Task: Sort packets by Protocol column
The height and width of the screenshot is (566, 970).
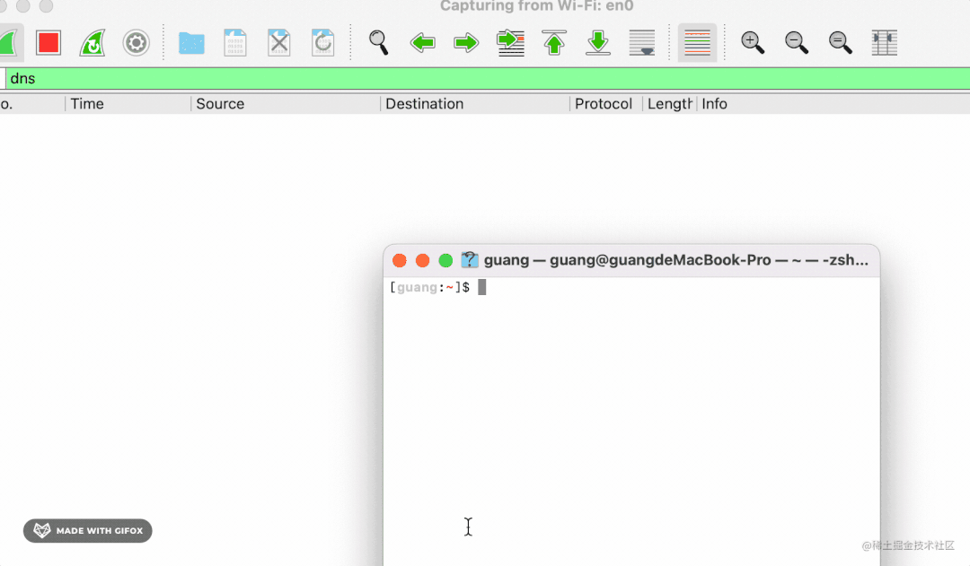Action: point(604,104)
